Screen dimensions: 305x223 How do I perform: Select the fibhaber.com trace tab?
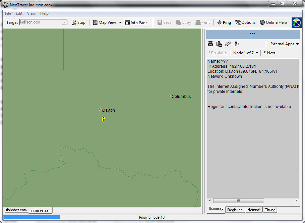click(x=16, y=210)
